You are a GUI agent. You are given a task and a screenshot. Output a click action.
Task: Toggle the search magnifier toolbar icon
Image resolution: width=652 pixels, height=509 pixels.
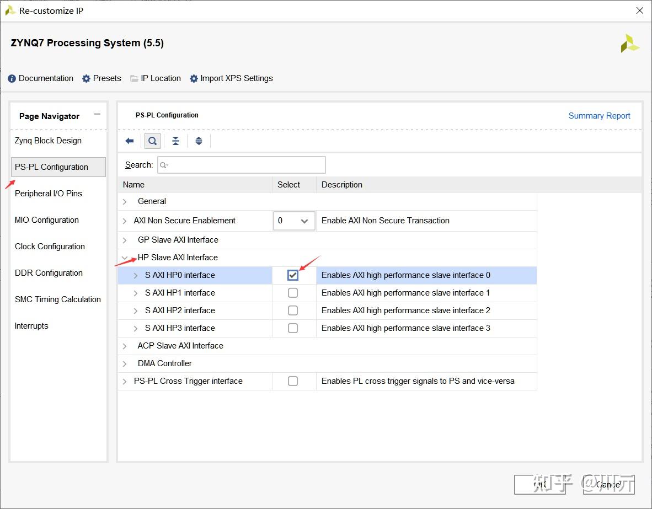[153, 141]
